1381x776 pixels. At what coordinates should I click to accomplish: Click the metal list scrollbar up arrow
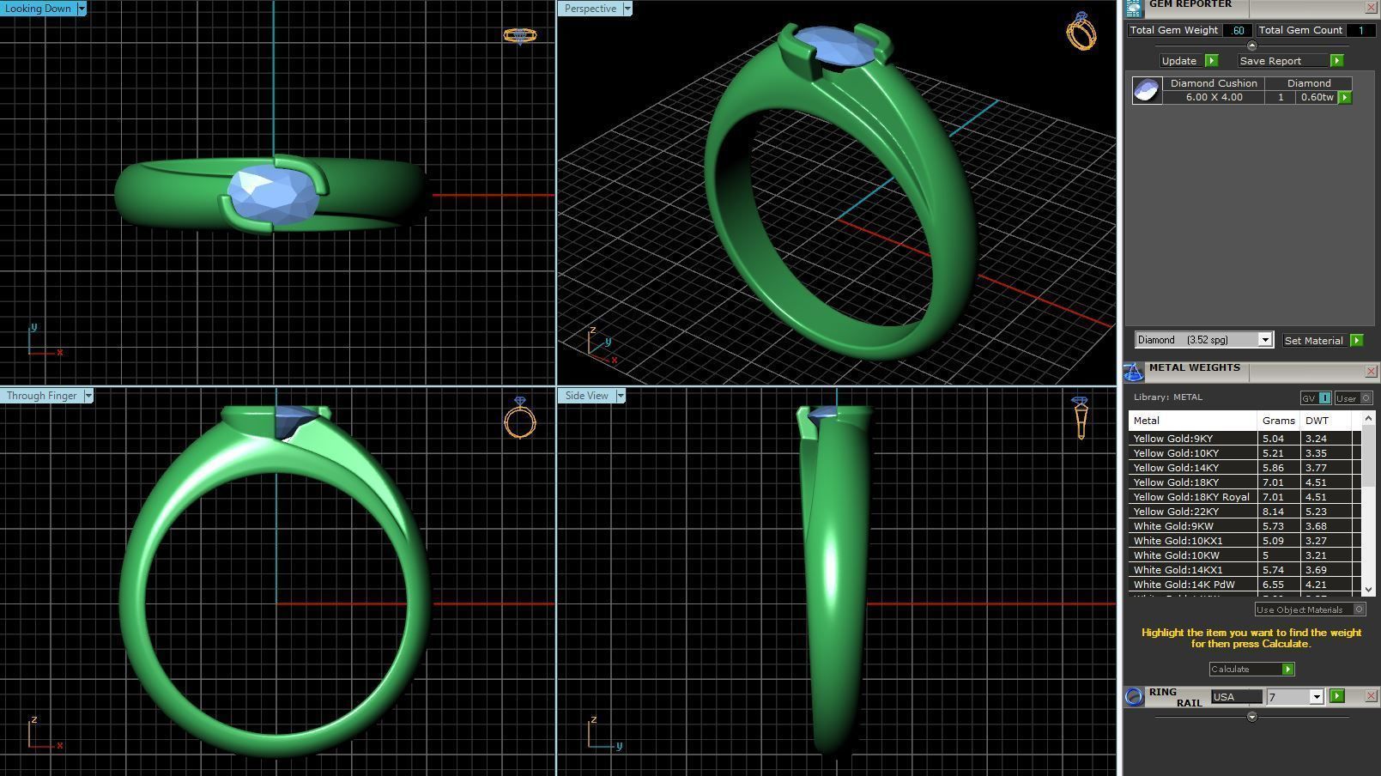(1368, 416)
